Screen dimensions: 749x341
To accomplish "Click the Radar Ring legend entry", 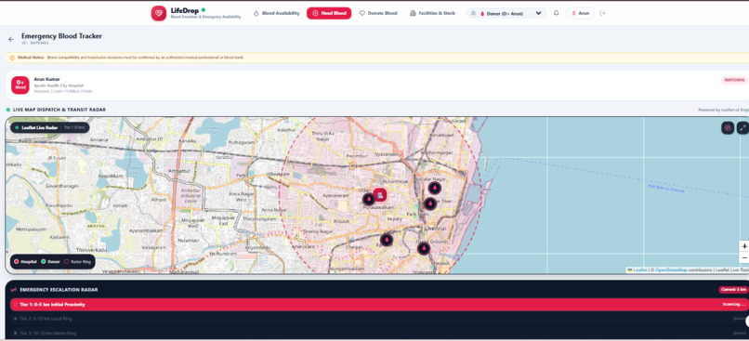I will click(76, 262).
